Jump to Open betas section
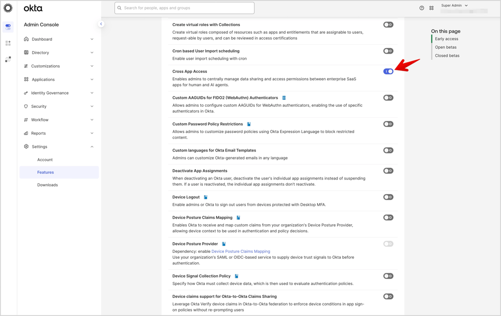The height and width of the screenshot is (316, 501). pyautogui.click(x=445, y=47)
